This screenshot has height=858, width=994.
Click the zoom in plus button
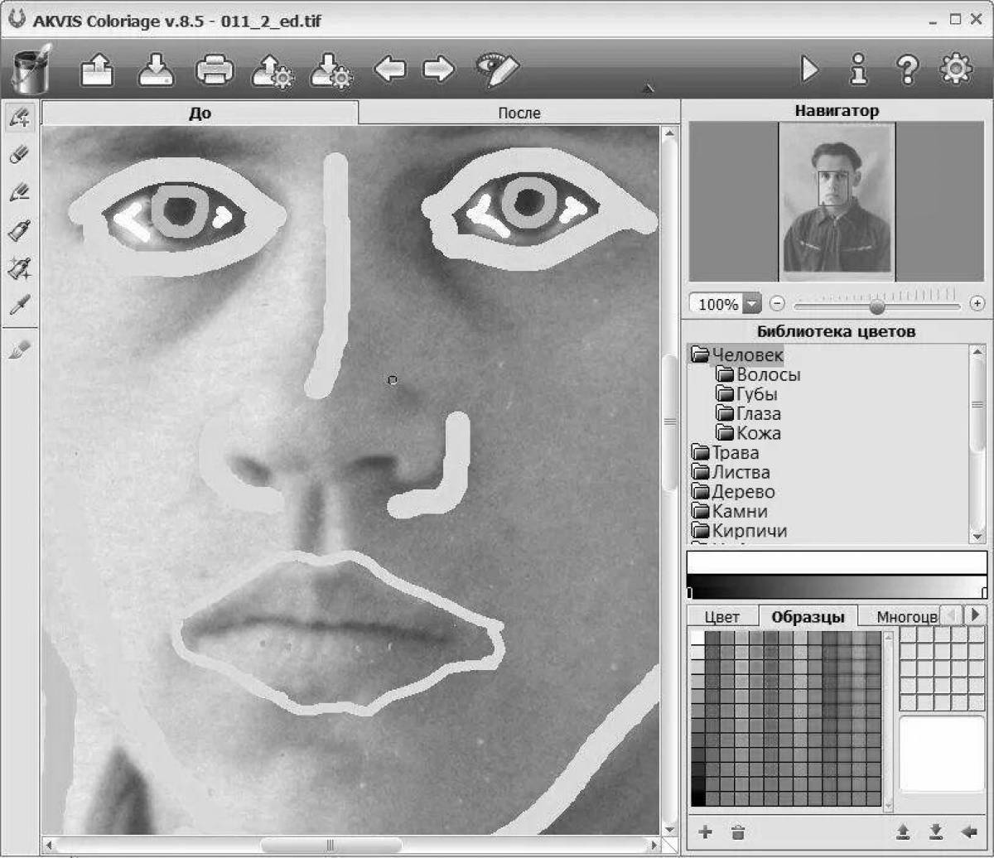click(977, 304)
